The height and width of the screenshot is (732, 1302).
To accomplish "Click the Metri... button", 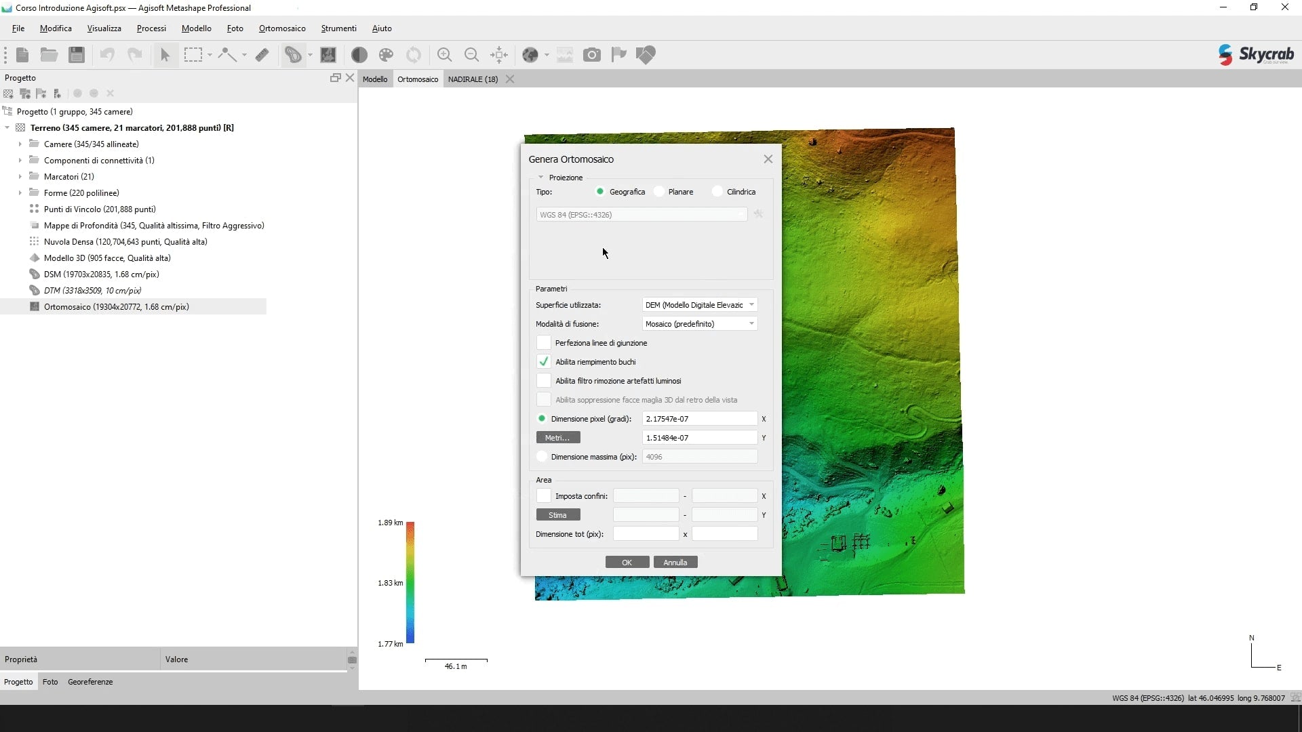I will pos(557,438).
